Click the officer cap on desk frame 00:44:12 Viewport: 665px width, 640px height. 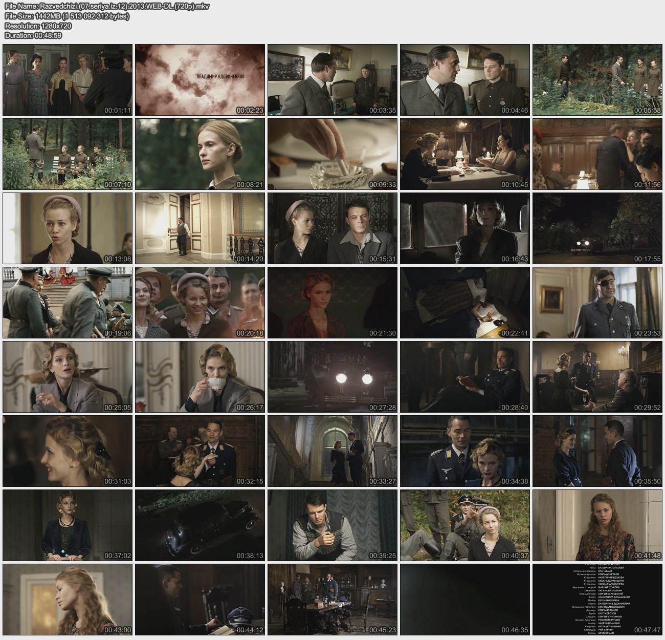pyautogui.click(x=200, y=599)
